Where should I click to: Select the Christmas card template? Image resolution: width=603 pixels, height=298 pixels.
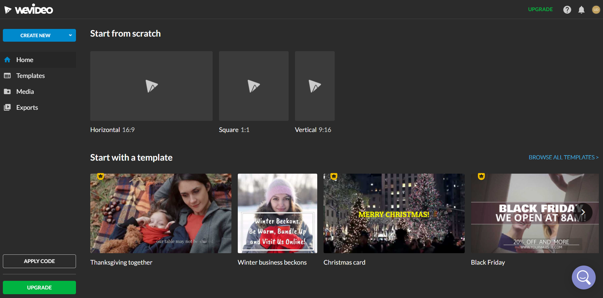(394, 213)
